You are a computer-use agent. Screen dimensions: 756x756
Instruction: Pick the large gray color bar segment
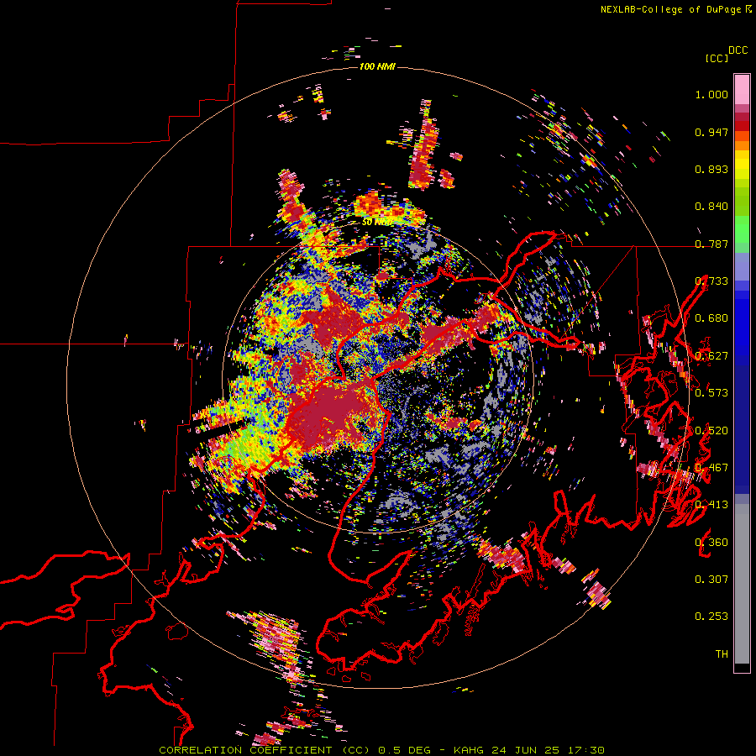(x=742, y=584)
